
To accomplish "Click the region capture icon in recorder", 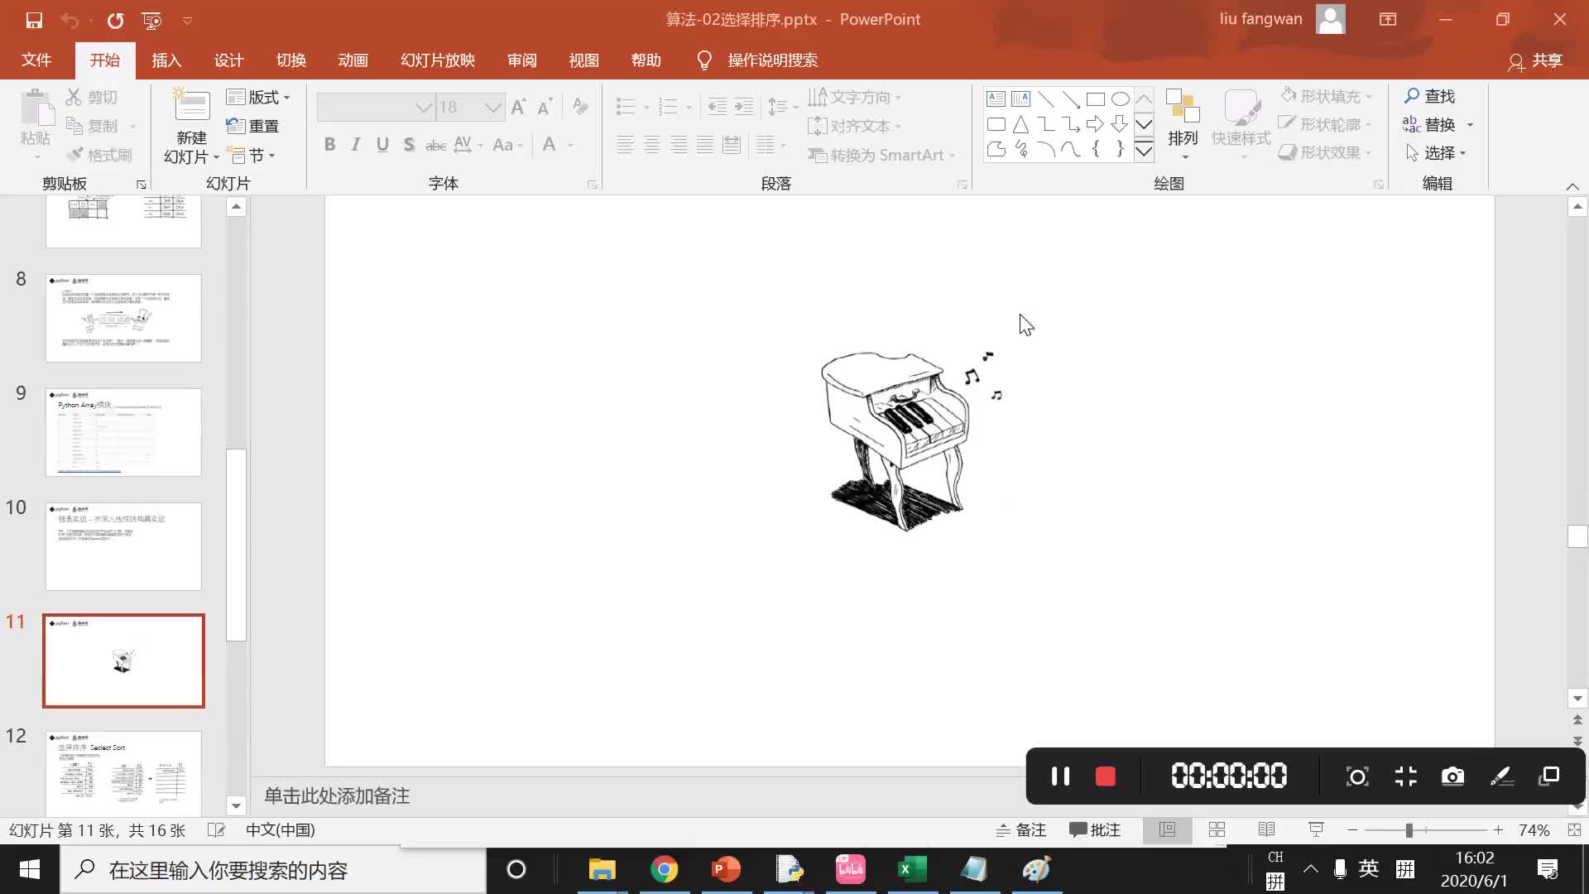I will (x=1357, y=776).
